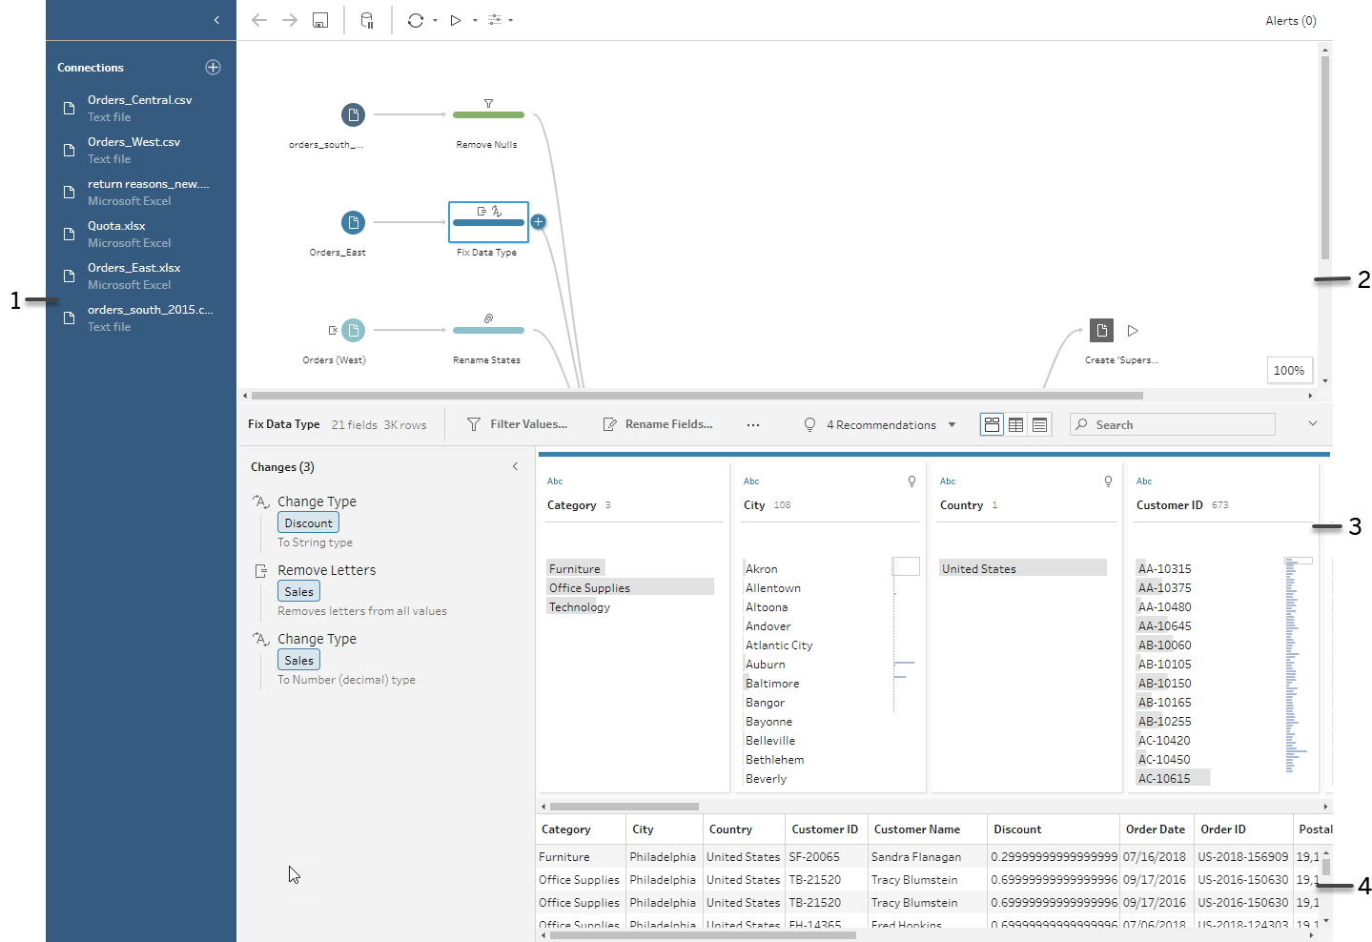This screenshot has height=942, width=1372.
Task: Click the 100% zoom level control
Action: tap(1289, 370)
